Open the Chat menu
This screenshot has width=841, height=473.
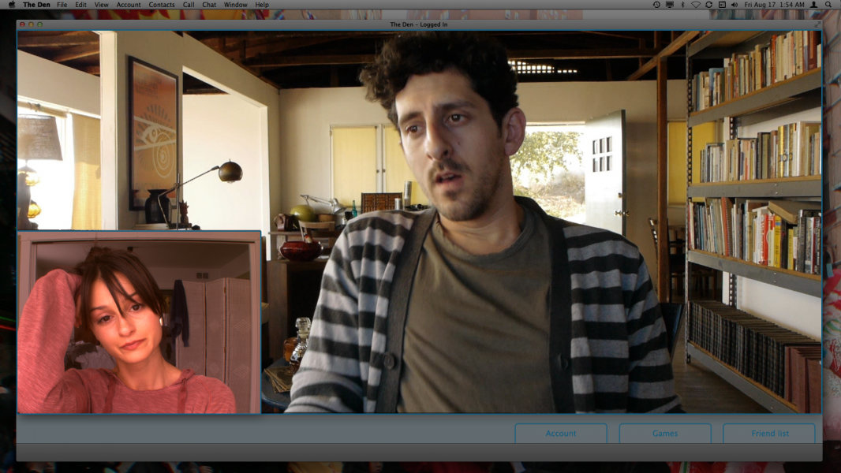[209, 4]
